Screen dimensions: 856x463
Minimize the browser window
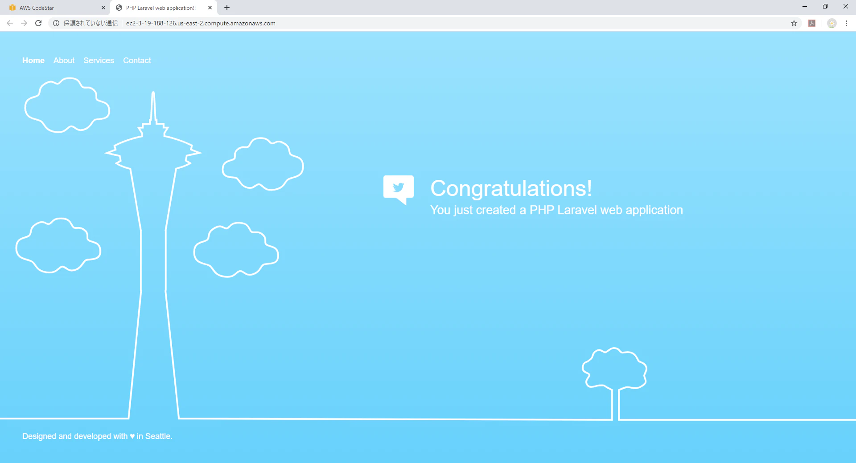click(805, 6)
